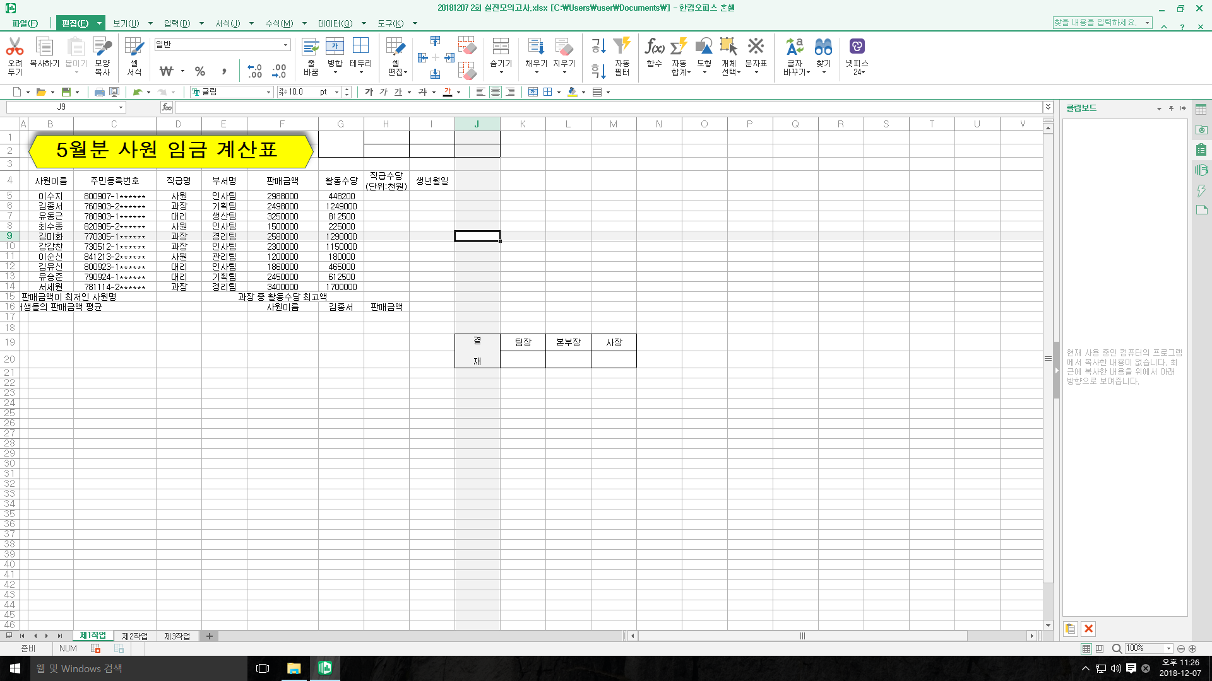Open the 100% zoom level dropdown

pyautogui.click(x=1168, y=648)
